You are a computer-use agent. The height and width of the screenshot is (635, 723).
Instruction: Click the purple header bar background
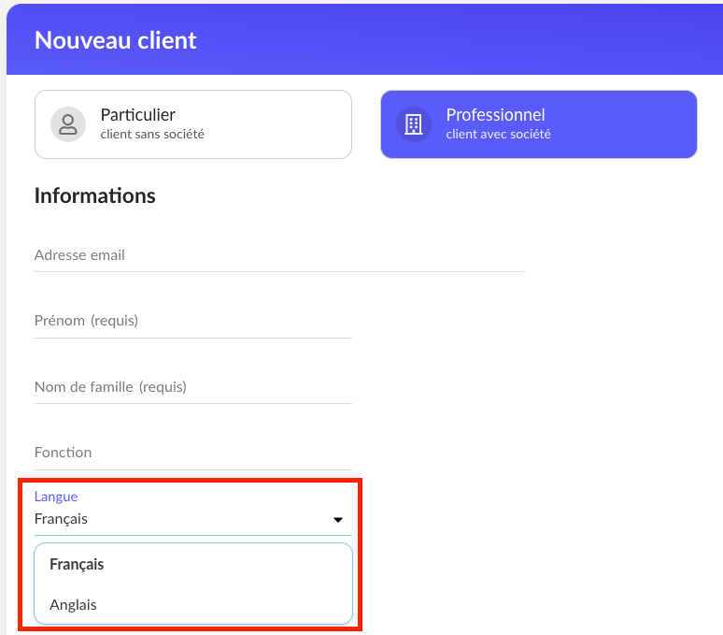coord(467,40)
